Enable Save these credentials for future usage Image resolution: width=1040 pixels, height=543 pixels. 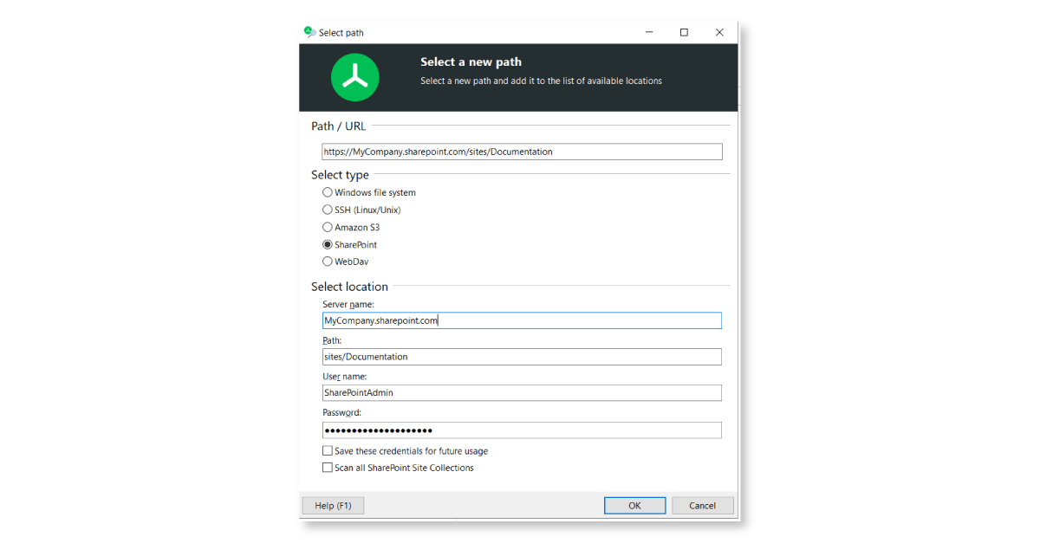[328, 451]
